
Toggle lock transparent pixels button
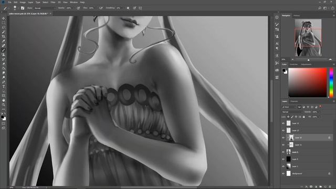pyautogui.click(x=288, y=117)
